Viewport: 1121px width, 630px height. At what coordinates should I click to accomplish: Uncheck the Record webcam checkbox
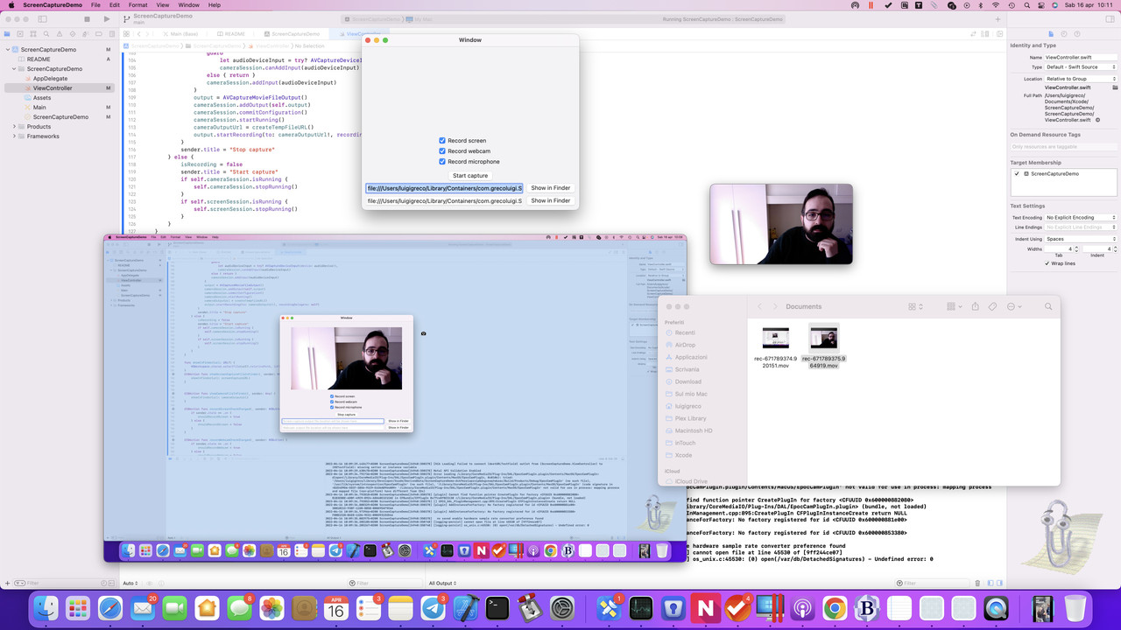(x=442, y=151)
